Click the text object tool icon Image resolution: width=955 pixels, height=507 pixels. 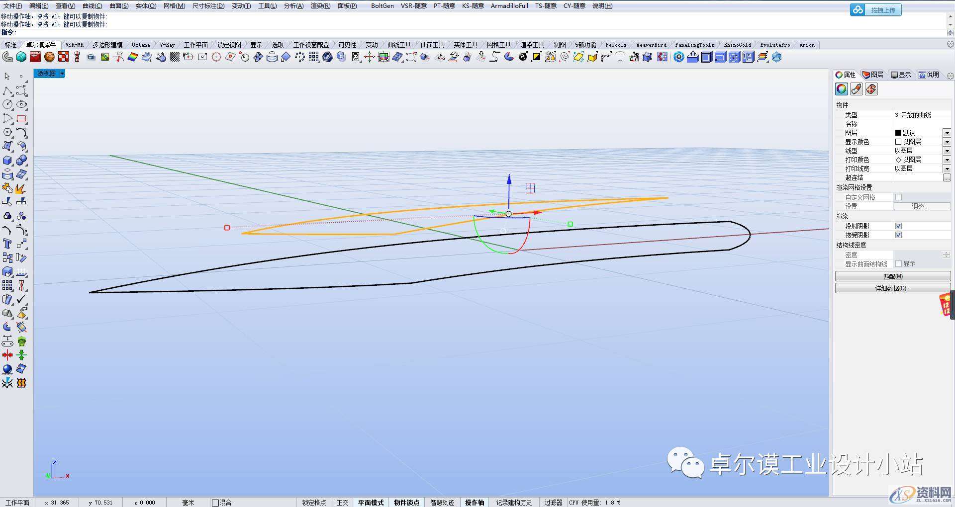7,244
